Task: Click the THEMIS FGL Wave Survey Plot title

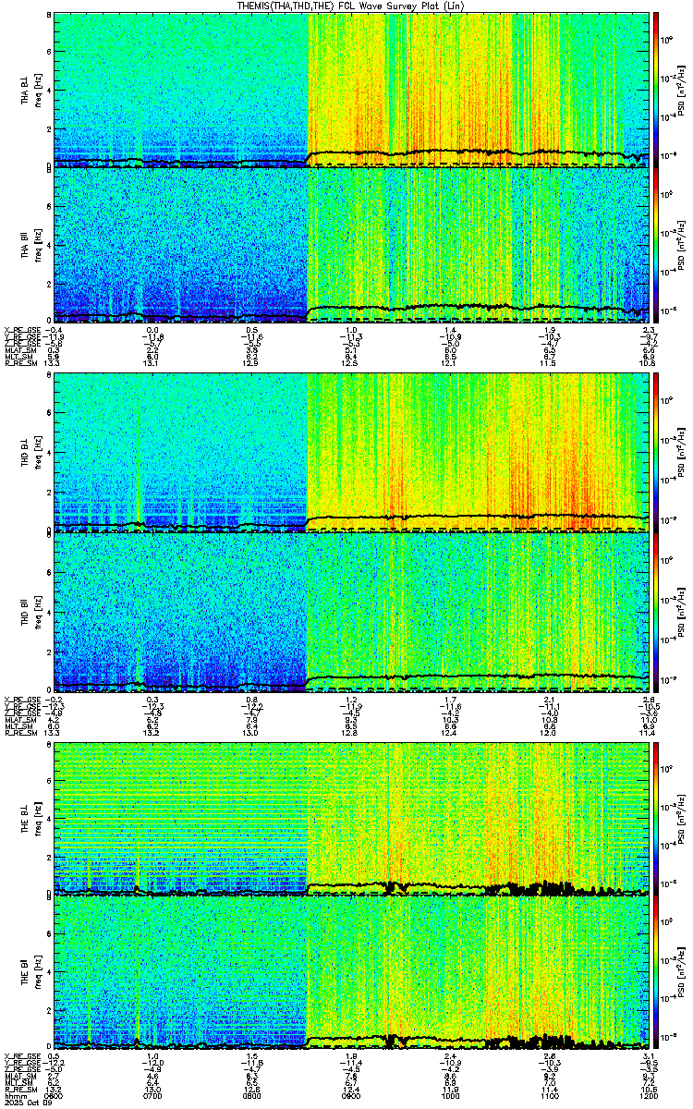Action: pos(346,6)
